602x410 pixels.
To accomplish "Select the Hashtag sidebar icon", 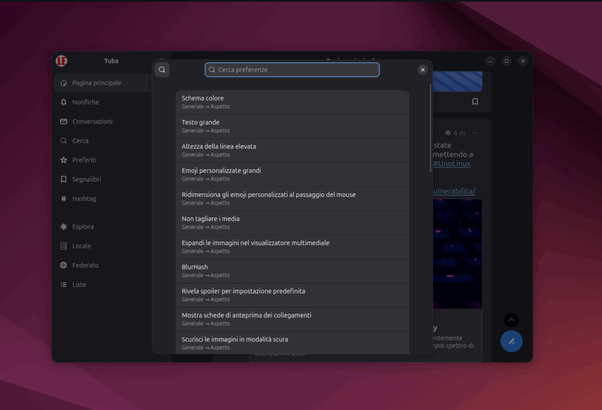I will click(63, 199).
